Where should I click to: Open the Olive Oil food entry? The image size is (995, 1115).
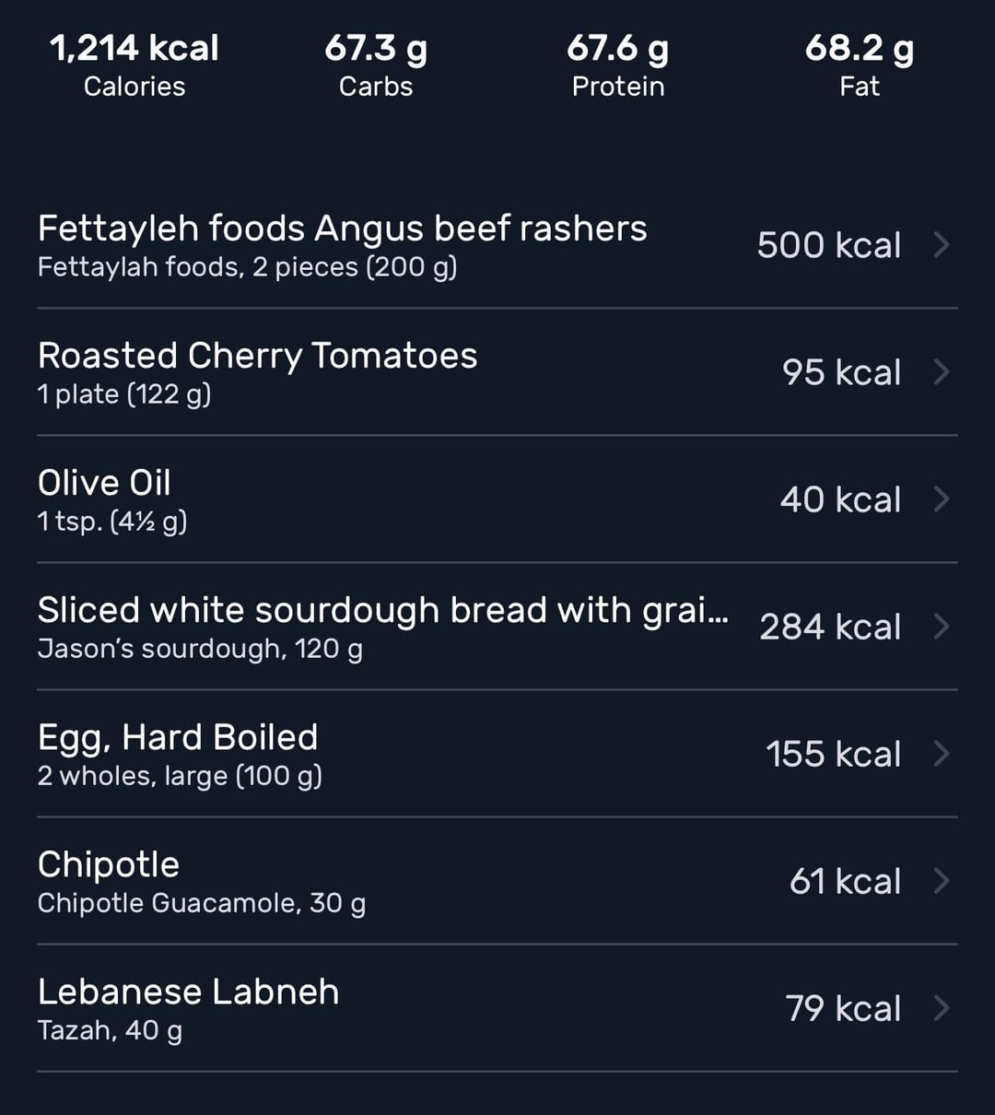click(104, 484)
